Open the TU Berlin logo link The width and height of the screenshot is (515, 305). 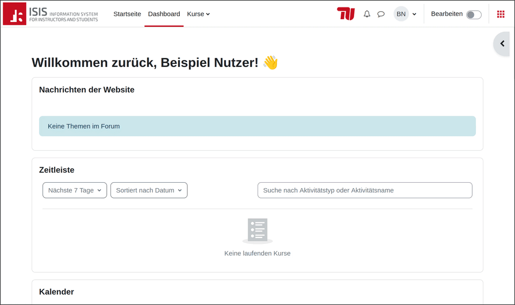pos(346,14)
